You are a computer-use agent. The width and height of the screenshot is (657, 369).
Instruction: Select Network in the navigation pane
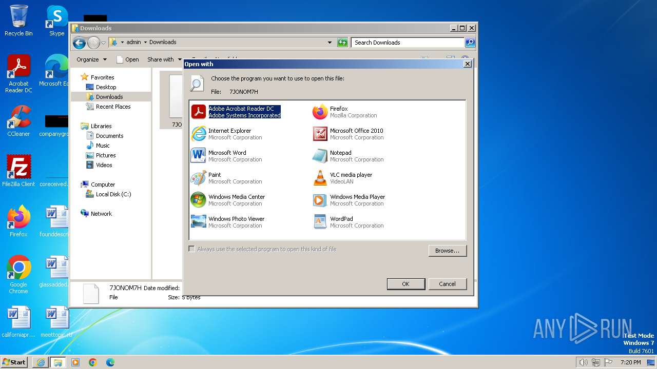[101, 214]
